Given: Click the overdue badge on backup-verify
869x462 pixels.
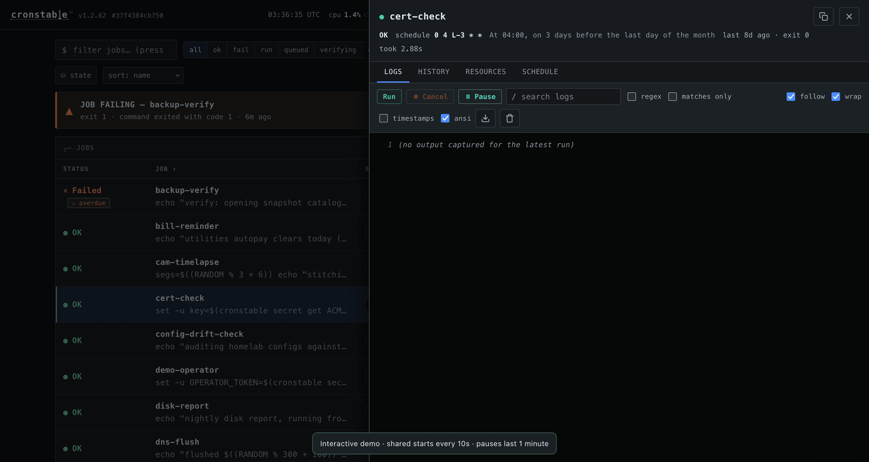Looking at the screenshot, I should tap(89, 203).
